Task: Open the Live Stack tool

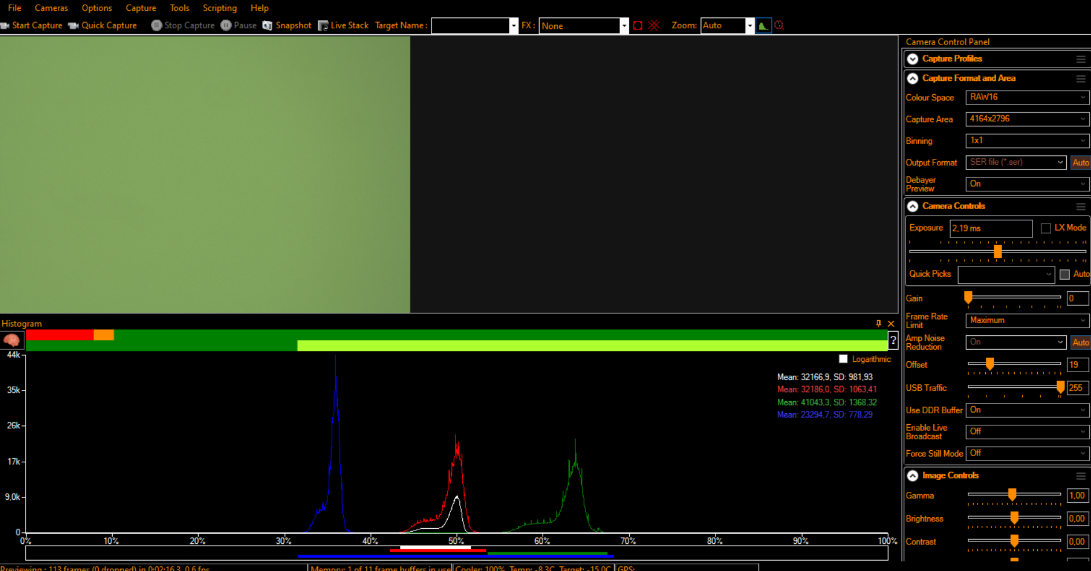Action: point(343,25)
